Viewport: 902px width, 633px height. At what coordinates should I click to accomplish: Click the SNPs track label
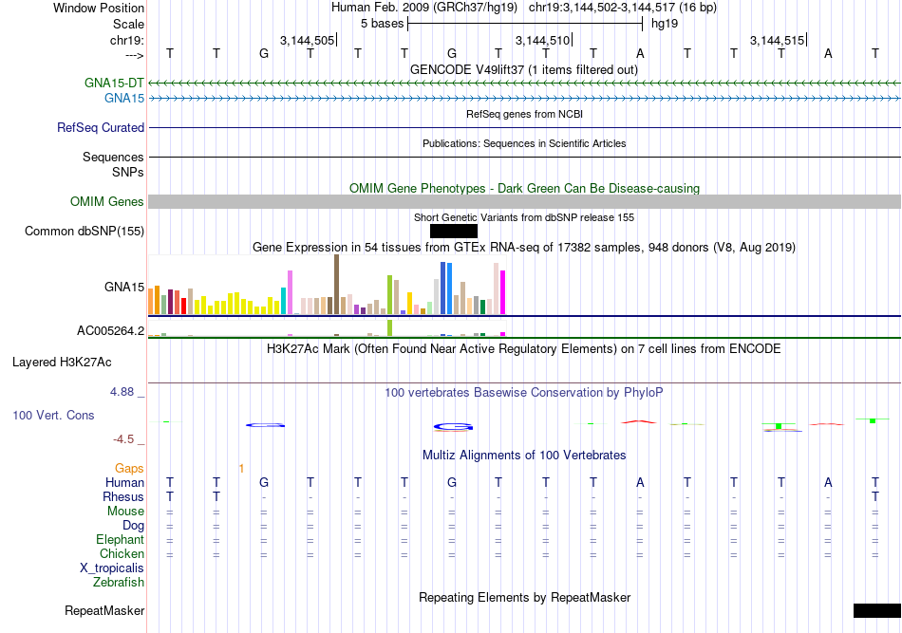pos(128,172)
